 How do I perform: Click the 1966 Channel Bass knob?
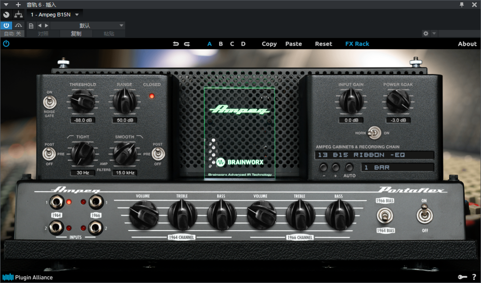click(x=340, y=215)
